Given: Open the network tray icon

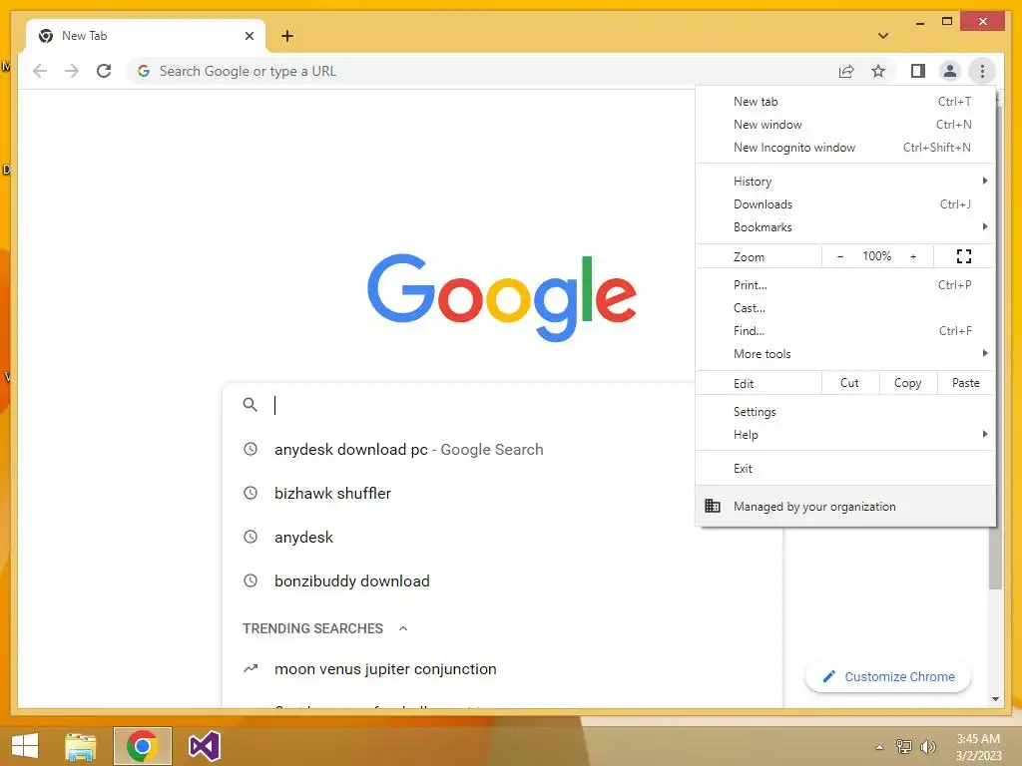Looking at the screenshot, I should [x=904, y=746].
